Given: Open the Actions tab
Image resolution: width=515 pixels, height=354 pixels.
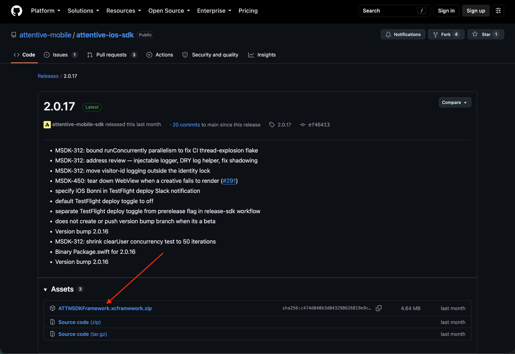Looking at the screenshot, I should (x=160, y=55).
